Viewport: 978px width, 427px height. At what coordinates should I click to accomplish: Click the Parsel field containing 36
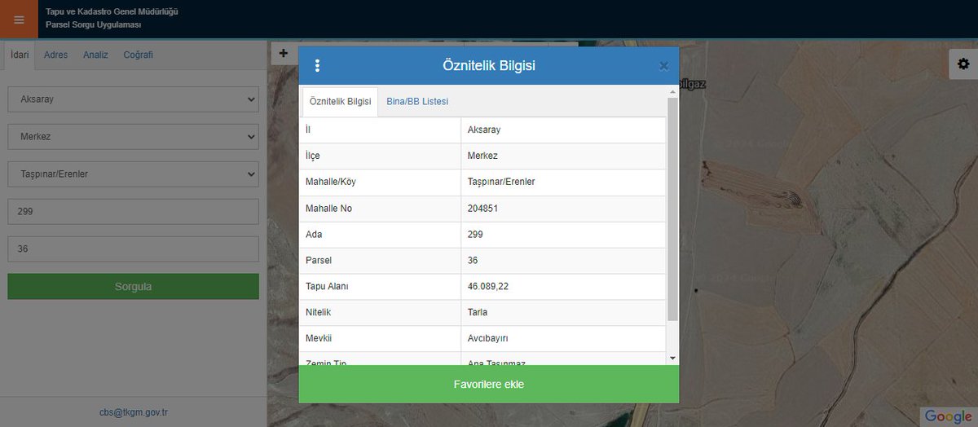point(134,249)
